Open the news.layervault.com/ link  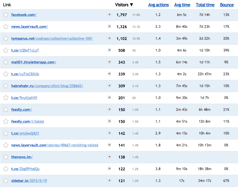point(30,26)
